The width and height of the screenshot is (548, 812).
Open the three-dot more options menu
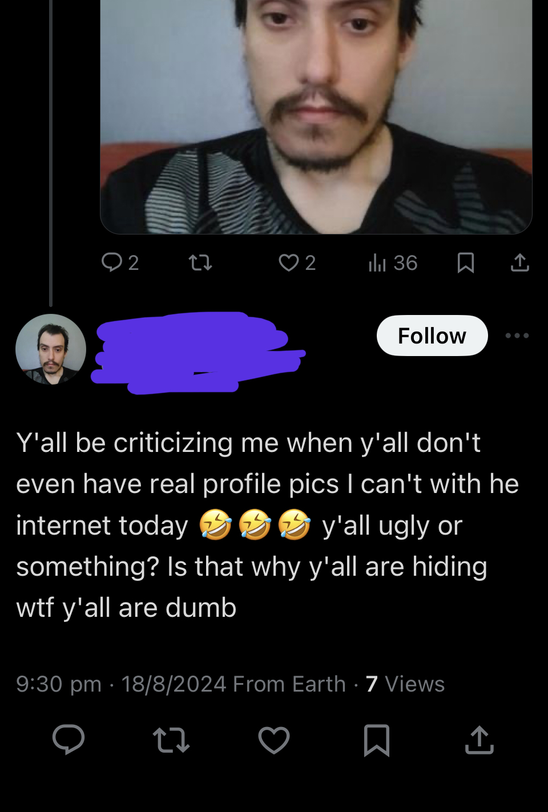(517, 336)
